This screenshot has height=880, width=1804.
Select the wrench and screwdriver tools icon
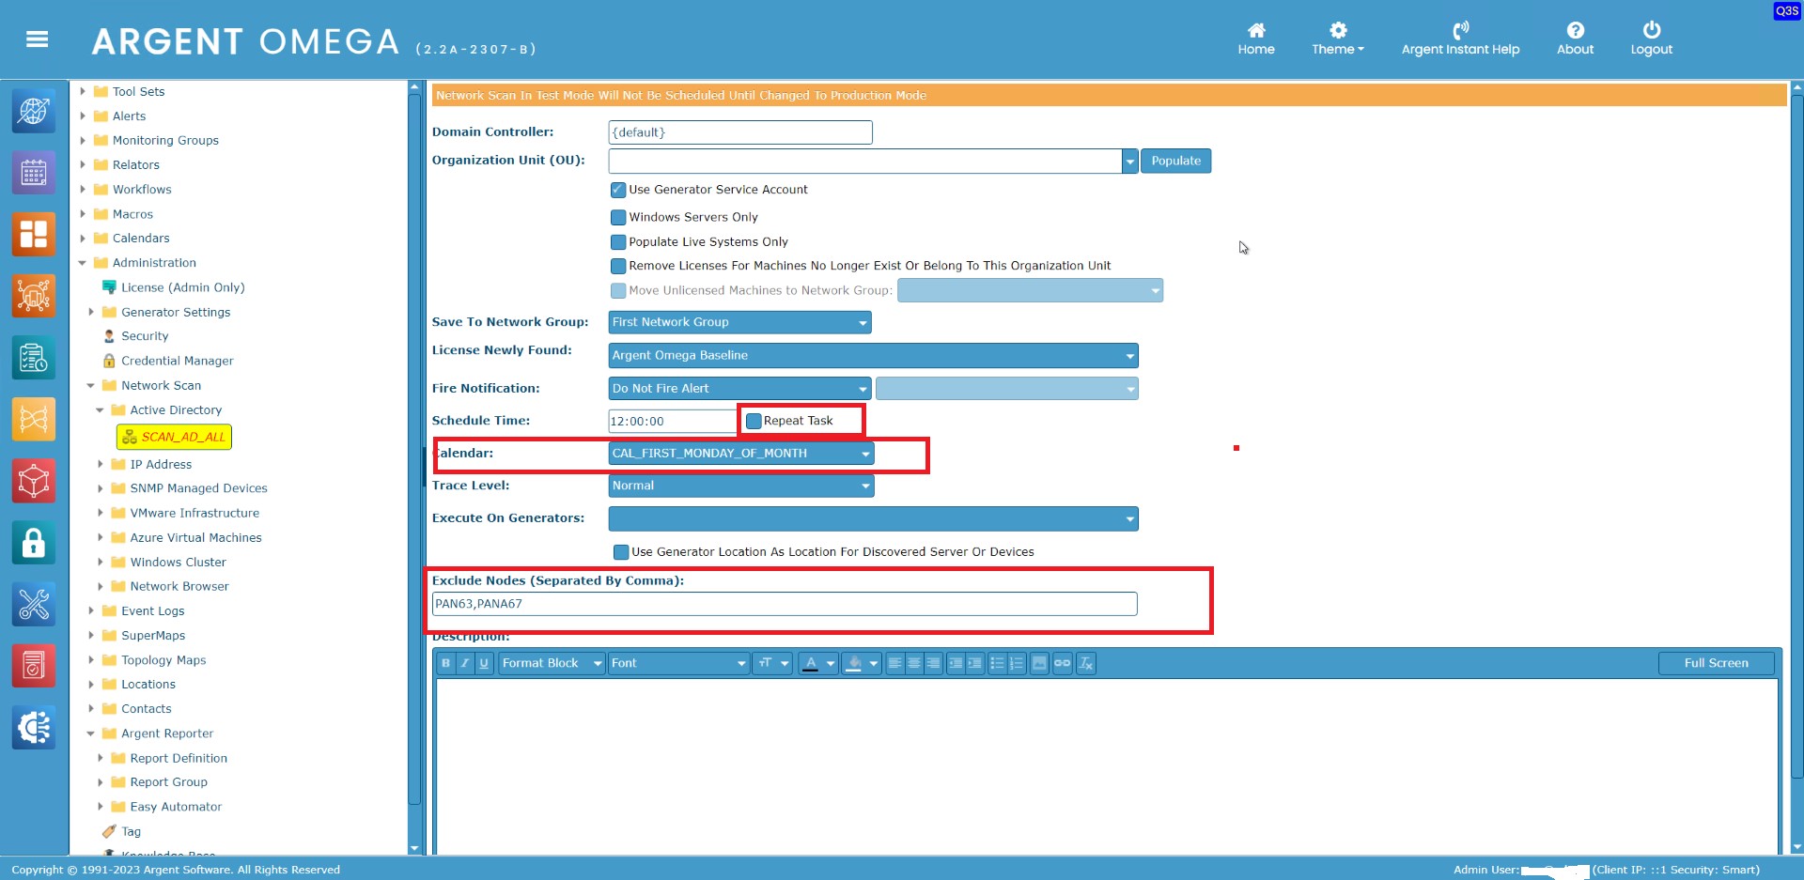(34, 605)
